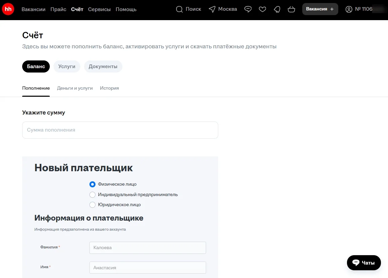Open the История tab
The image size is (388, 278).
[109, 88]
